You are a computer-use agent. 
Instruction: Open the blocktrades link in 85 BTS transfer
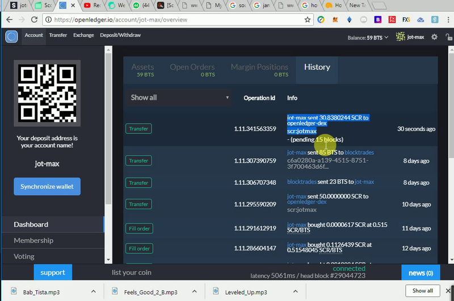[x=359, y=152]
